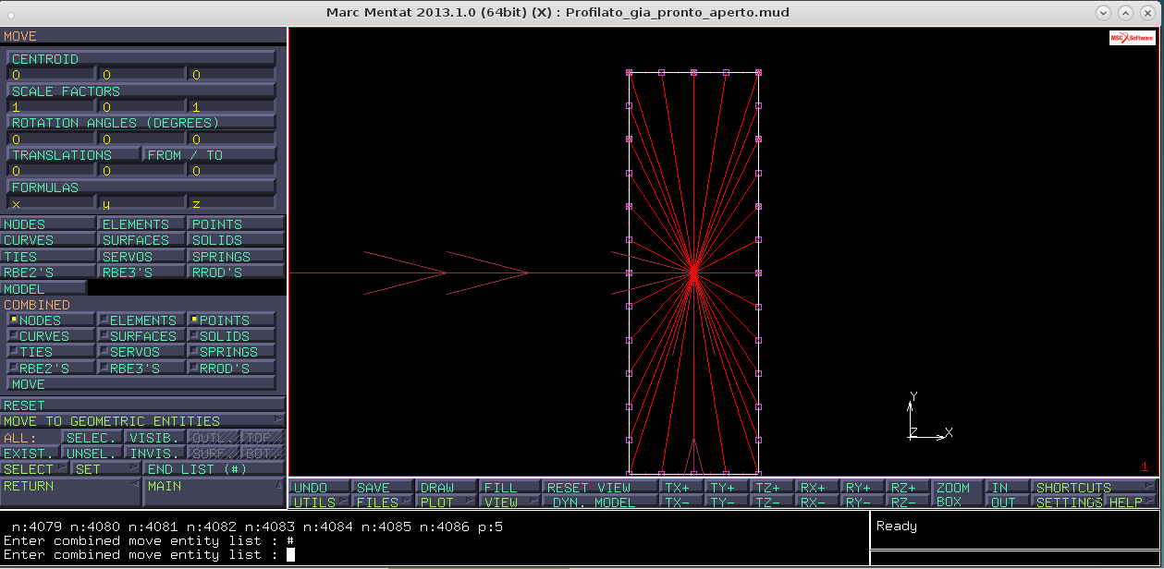Rotate view with RX+ button

[x=818, y=487]
